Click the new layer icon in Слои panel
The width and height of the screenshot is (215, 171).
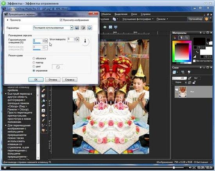[174, 72]
